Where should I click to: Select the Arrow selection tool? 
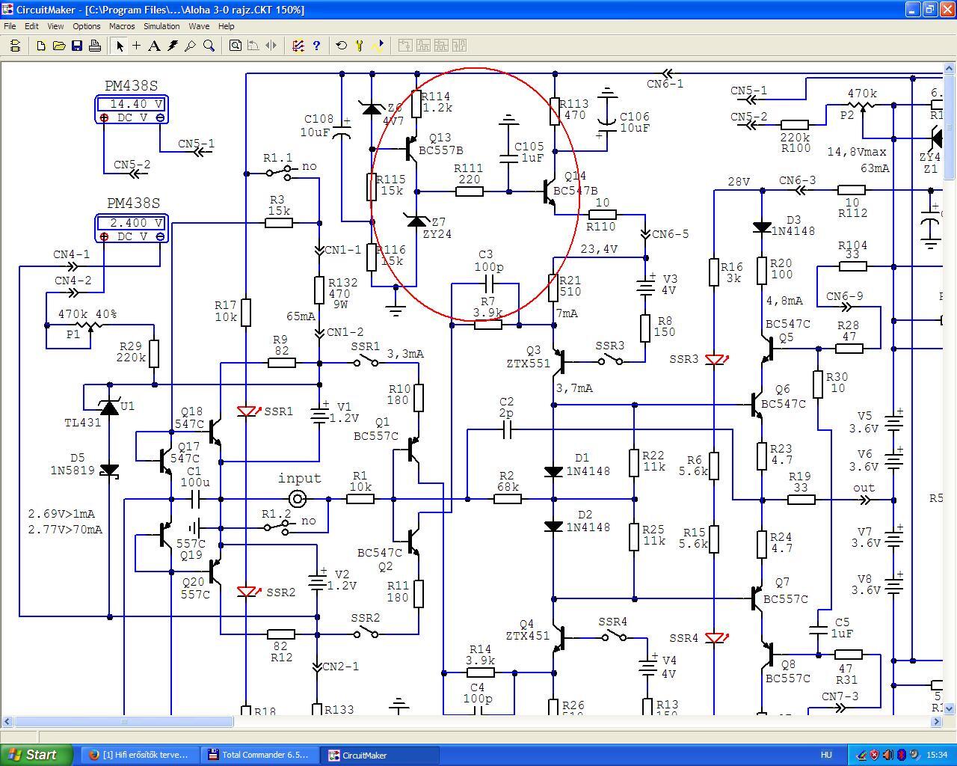(x=119, y=46)
